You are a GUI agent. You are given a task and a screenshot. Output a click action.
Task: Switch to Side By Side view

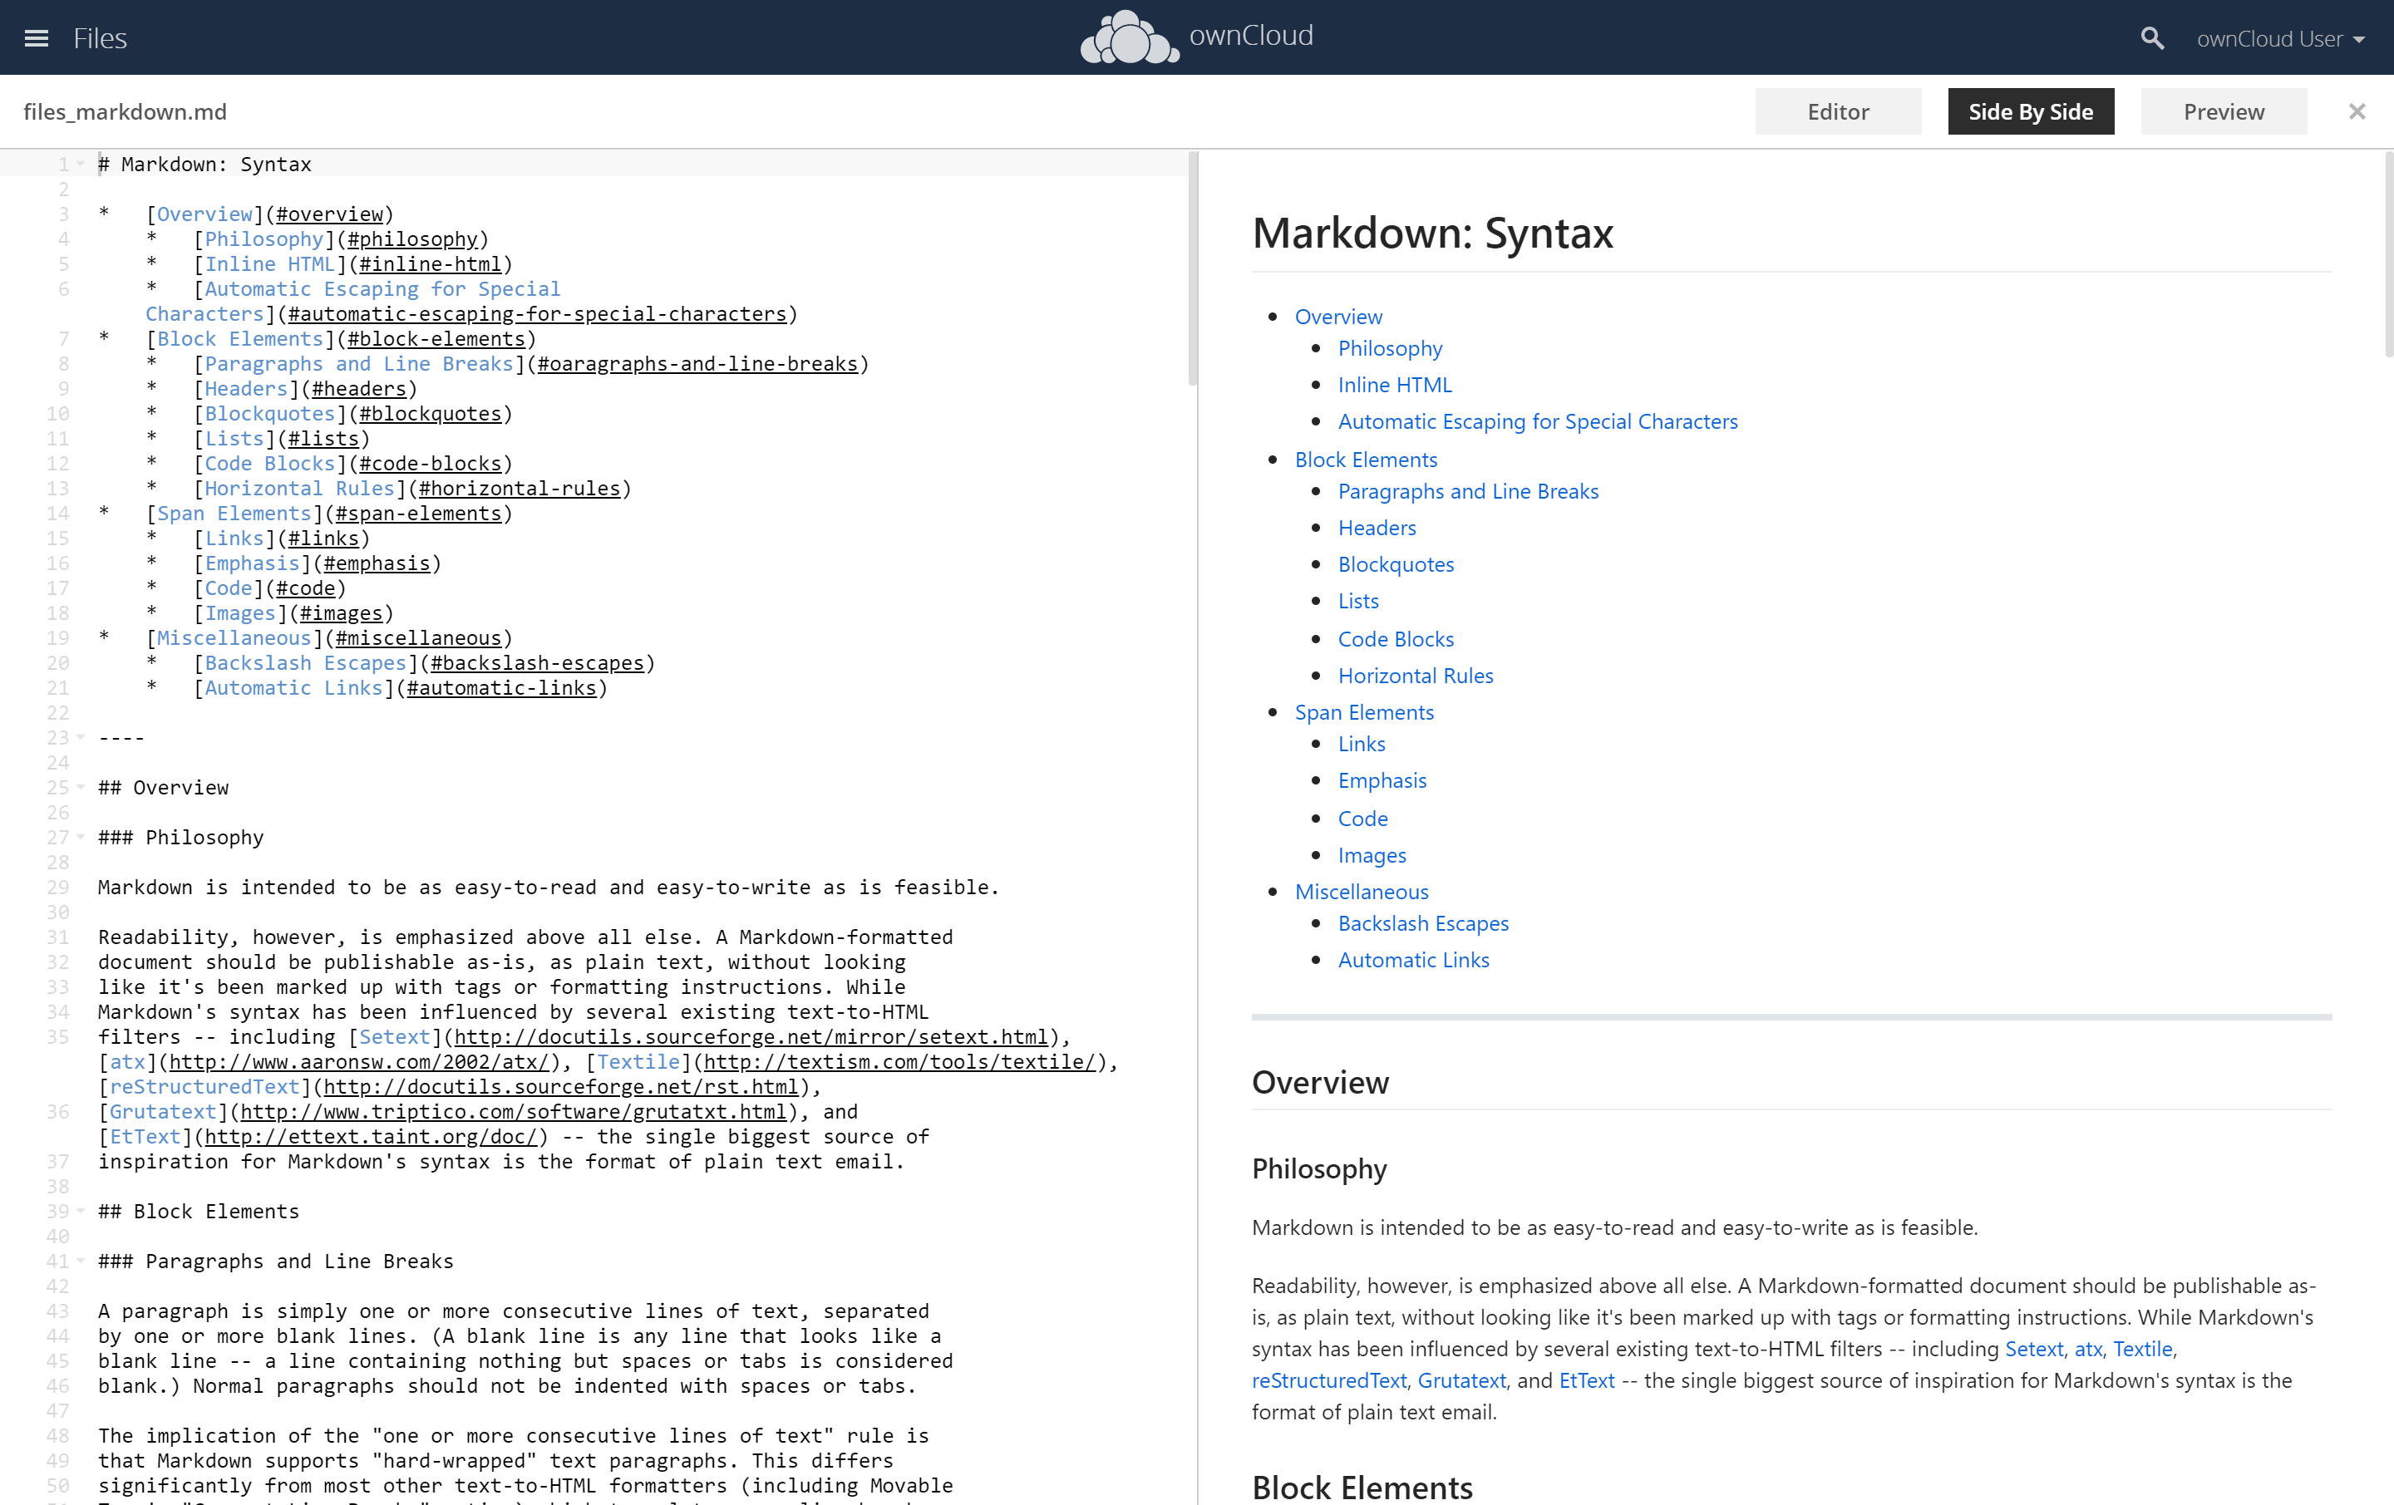click(x=2030, y=111)
